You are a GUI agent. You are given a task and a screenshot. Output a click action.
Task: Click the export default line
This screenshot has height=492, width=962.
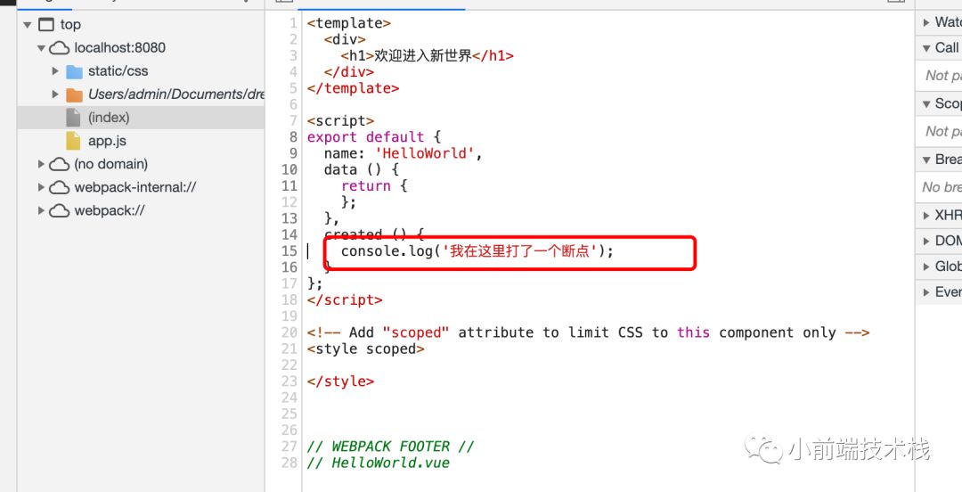point(374,137)
